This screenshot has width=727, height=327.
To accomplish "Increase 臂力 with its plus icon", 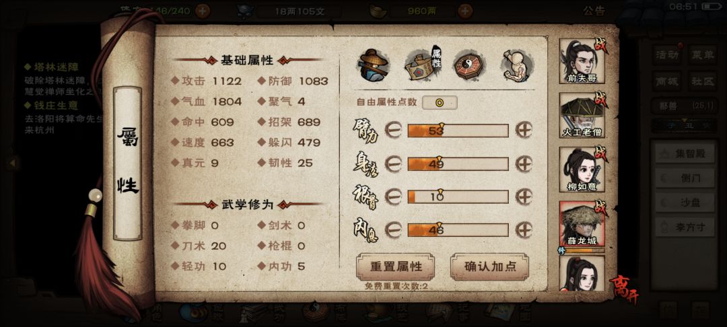I will 524,131.
